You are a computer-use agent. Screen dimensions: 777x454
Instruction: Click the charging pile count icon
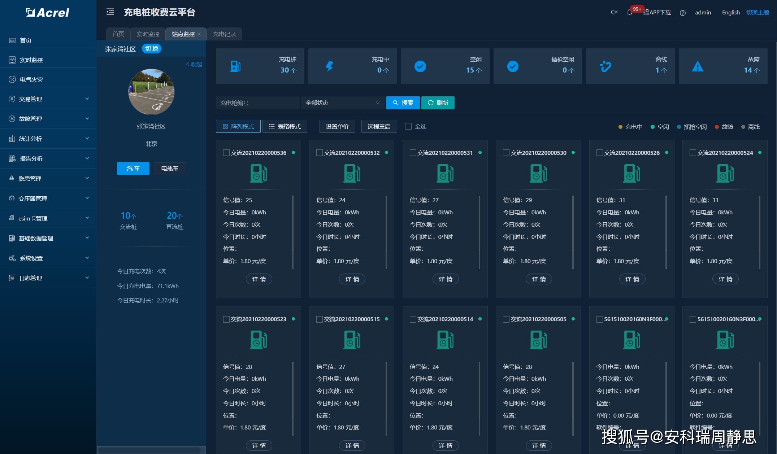click(235, 66)
